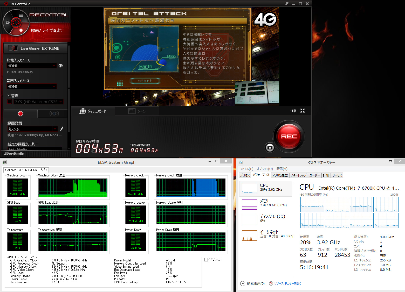This screenshot has height=292, width=405.
Task: Click the 5:16:19:41 uptime value
Action: [x=314, y=267]
